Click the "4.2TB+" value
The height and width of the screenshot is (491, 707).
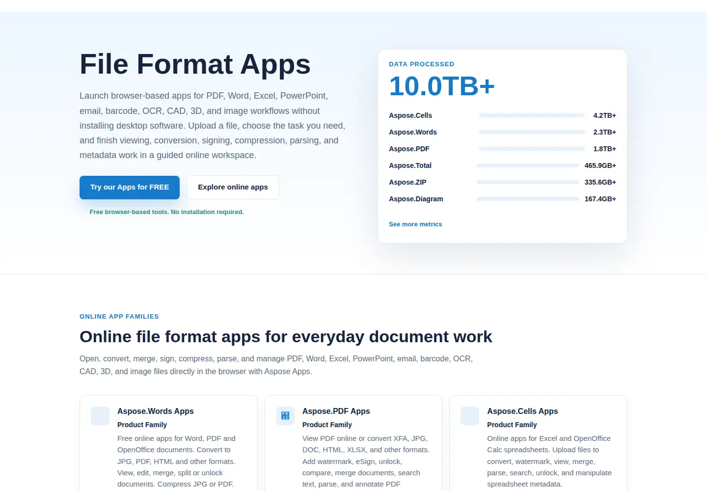[604, 116]
